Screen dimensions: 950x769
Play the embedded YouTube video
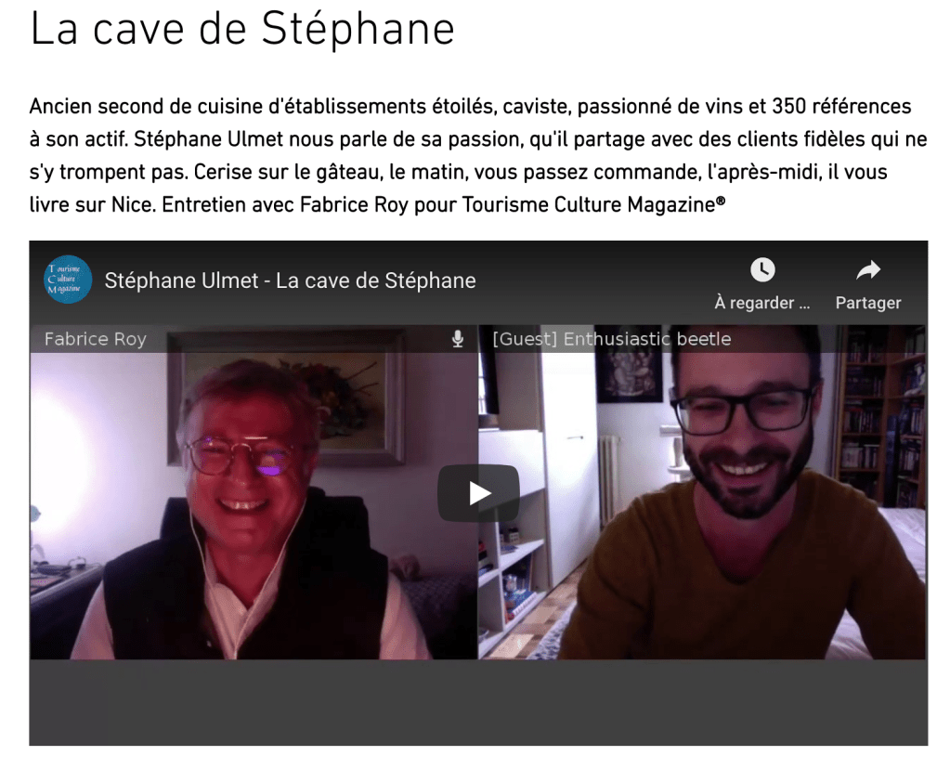478,493
